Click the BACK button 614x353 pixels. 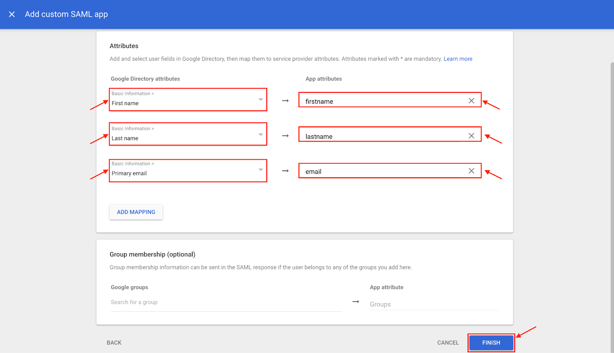(x=114, y=342)
